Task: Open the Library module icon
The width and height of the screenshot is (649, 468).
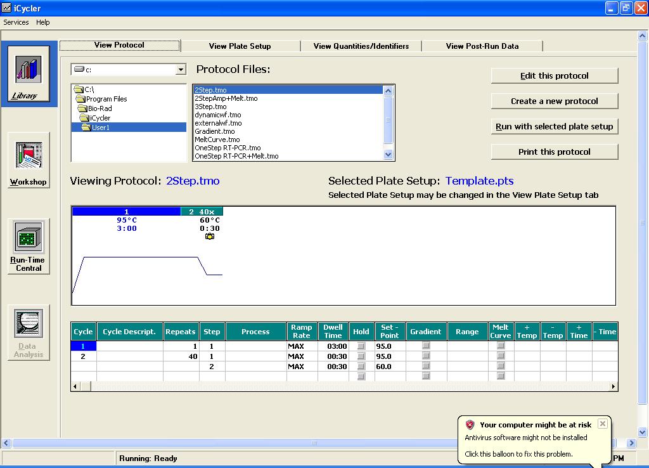Action: coord(29,74)
